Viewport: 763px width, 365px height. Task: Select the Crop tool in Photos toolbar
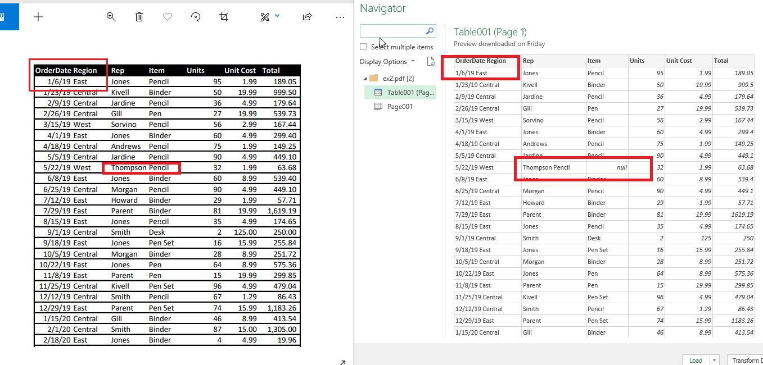223,17
